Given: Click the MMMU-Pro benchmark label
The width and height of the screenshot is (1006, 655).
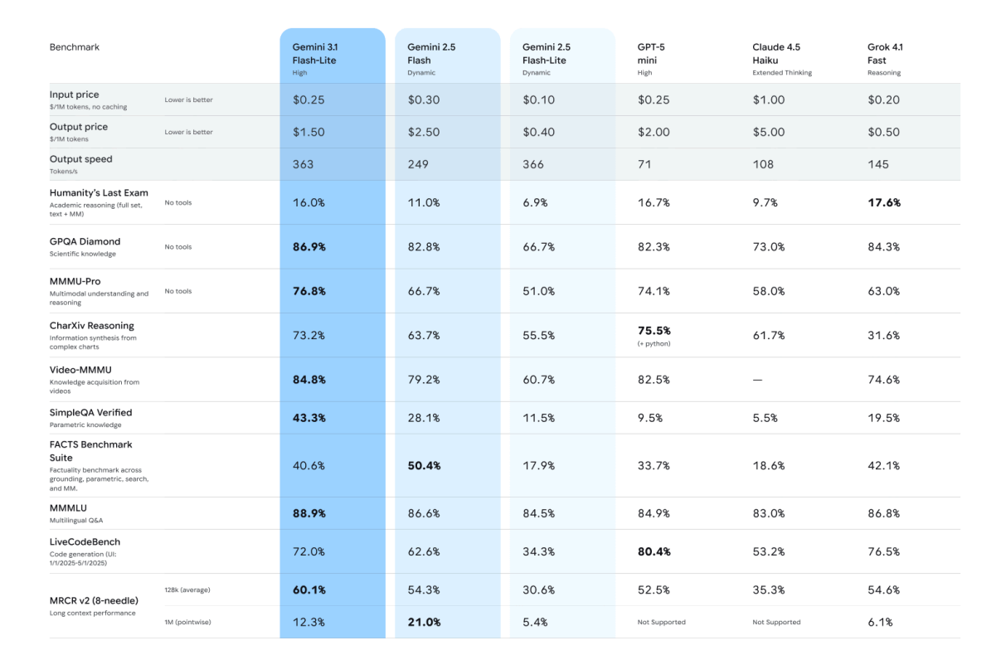Looking at the screenshot, I should [x=75, y=281].
